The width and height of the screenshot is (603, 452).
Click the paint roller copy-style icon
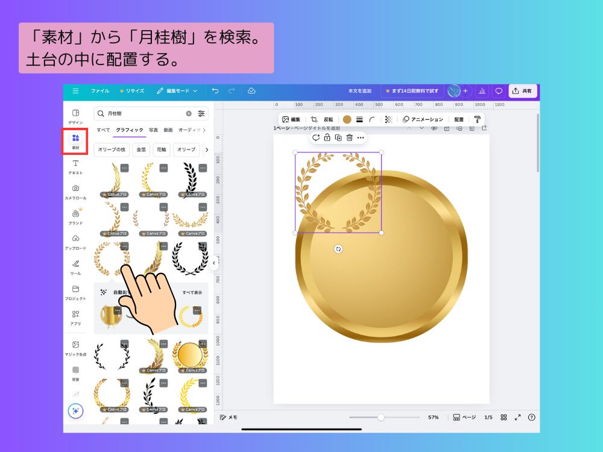476,119
